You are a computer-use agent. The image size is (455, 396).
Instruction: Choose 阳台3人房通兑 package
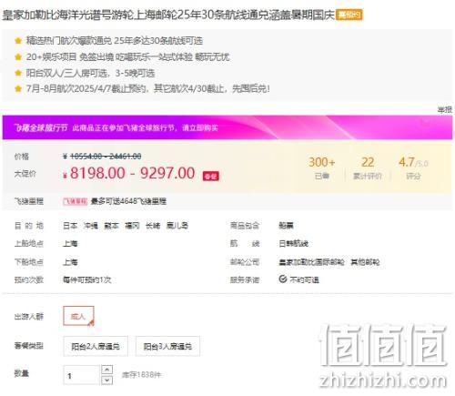pyautogui.click(x=167, y=346)
